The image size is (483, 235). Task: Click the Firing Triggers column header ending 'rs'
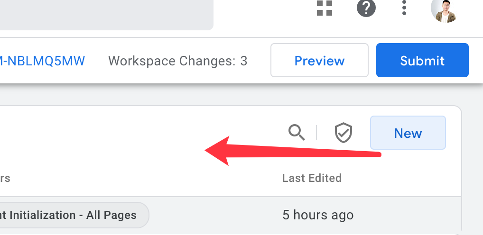point(5,178)
